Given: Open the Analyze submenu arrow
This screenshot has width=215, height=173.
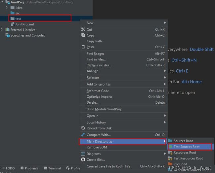Looking at the screenshot, I should [x=165, y=71].
